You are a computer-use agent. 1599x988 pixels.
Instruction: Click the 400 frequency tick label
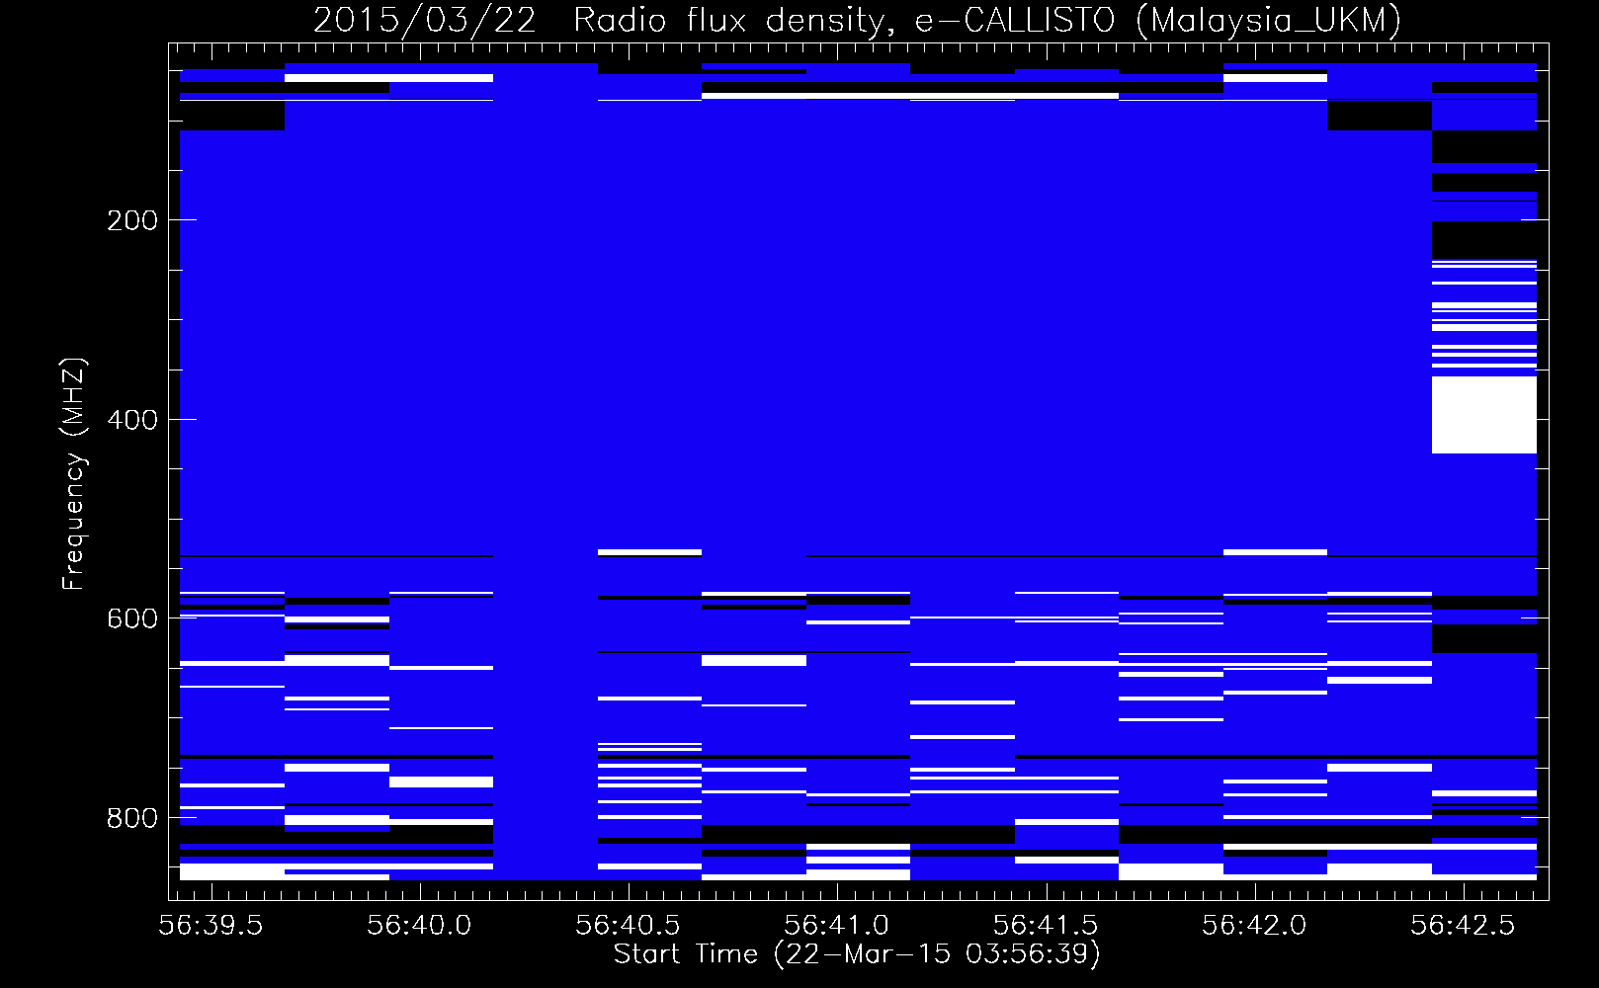[x=132, y=420]
